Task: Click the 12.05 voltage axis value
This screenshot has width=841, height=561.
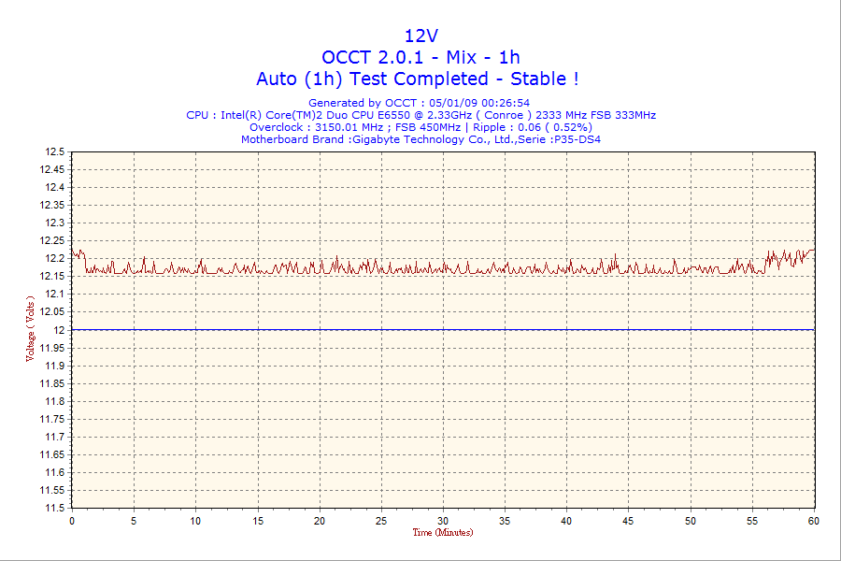Action: [x=52, y=312]
